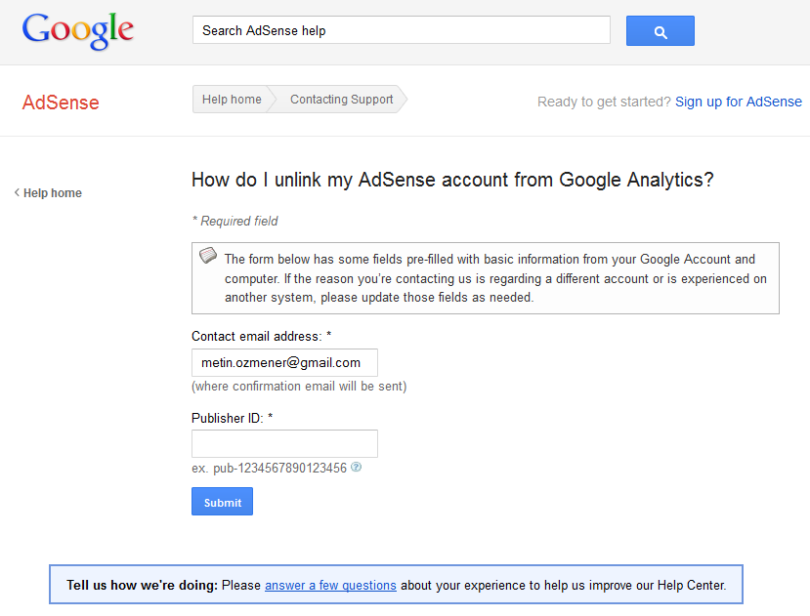Image resolution: width=810 pixels, height=616 pixels.
Task: Follow the Sign up for AdSense link
Action: pos(738,102)
